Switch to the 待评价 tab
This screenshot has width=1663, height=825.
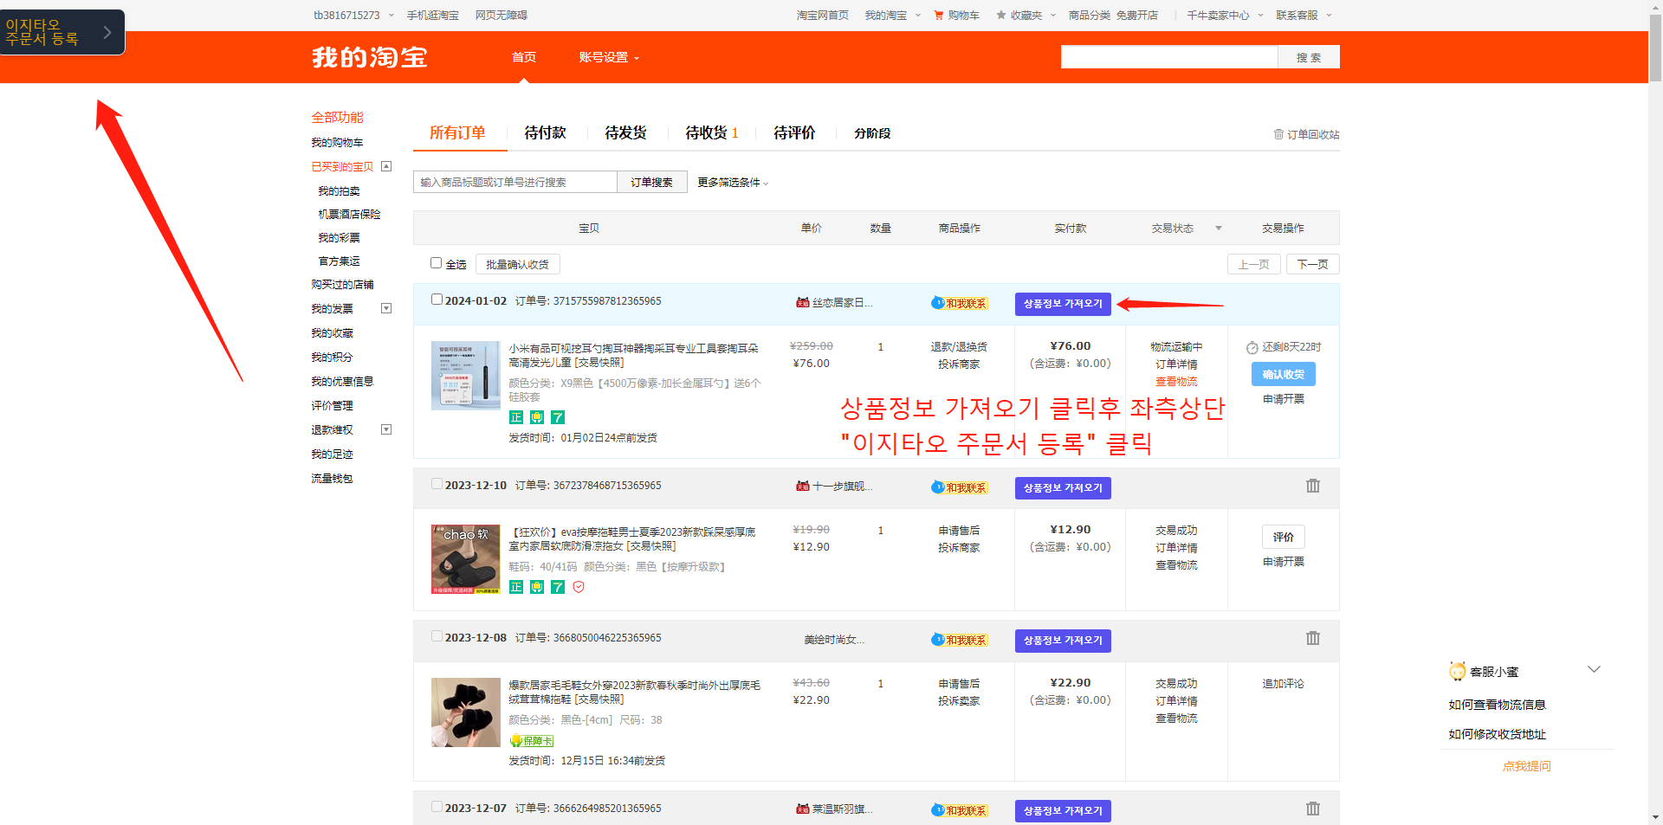(x=794, y=132)
